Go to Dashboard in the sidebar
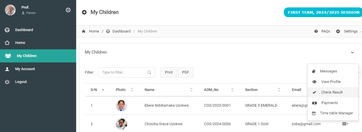 [38, 30]
